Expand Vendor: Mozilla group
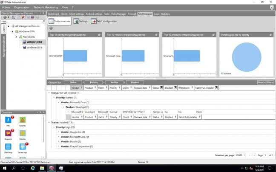The width and height of the screenshot is (276, 172). [x=59, y=141]
